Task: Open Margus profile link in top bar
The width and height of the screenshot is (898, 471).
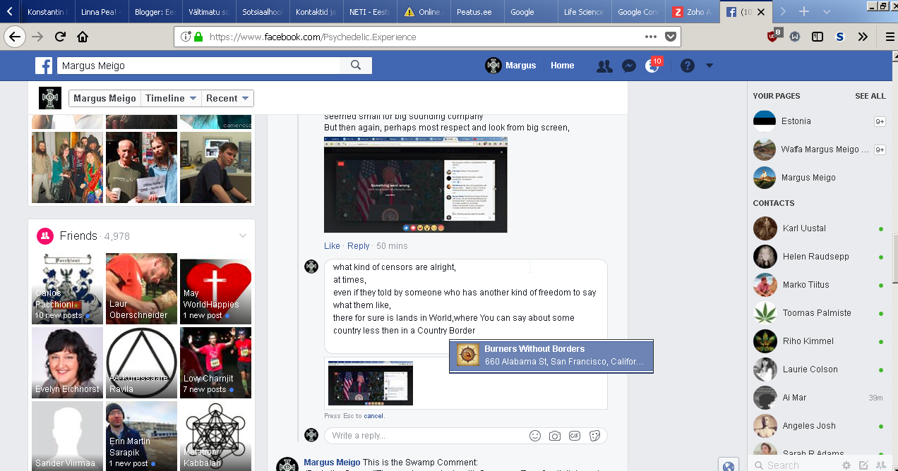Action: 511,66
